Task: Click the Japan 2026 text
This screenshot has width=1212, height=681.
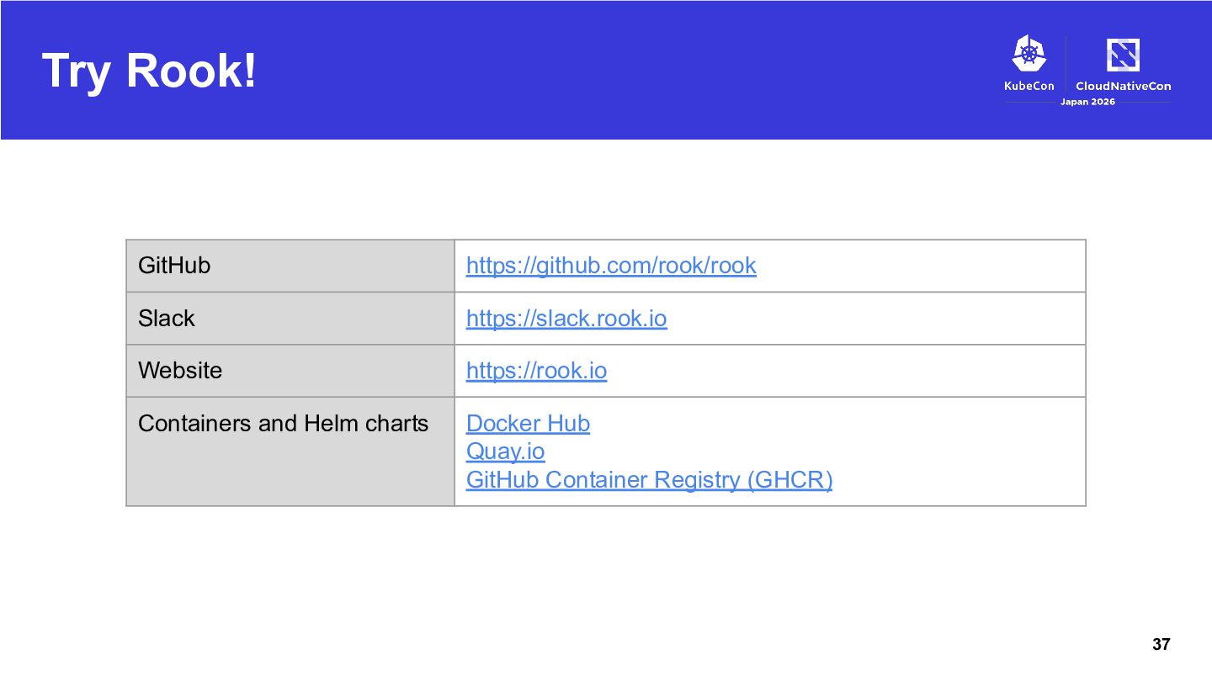Action: [1087, 102]
